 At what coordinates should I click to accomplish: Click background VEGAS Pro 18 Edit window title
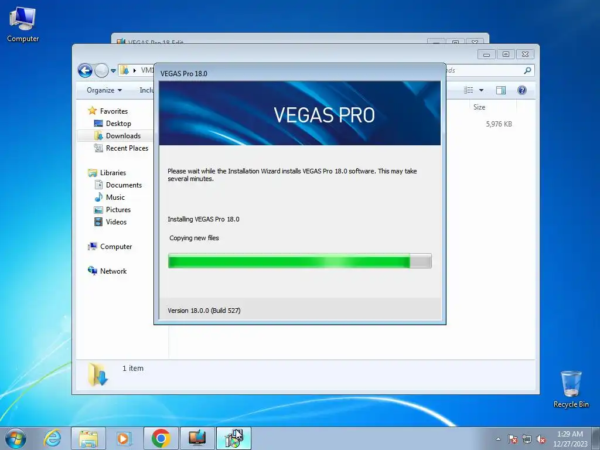pyautogui.click(x=156, y=42)
